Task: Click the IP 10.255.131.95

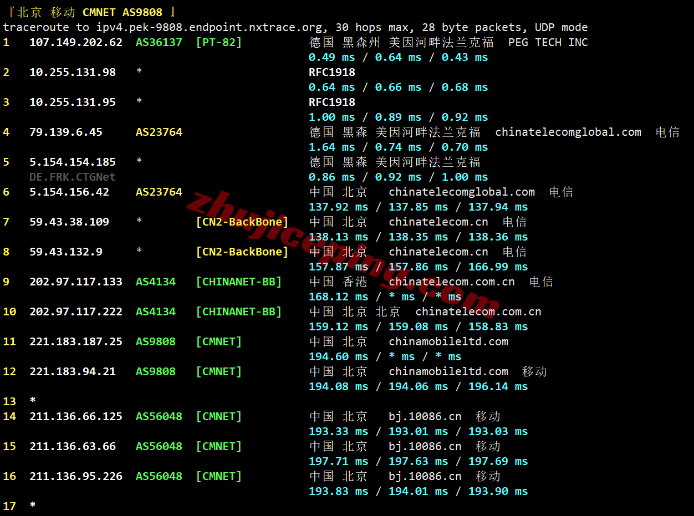Action: point(73,102)
